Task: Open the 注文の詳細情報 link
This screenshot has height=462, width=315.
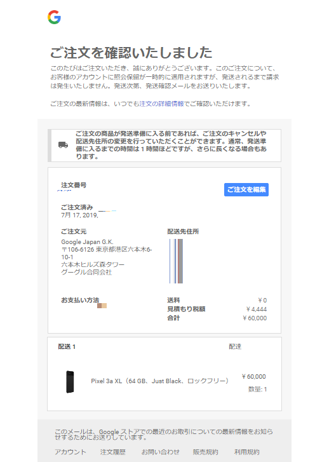Action: tap(161, 104)
